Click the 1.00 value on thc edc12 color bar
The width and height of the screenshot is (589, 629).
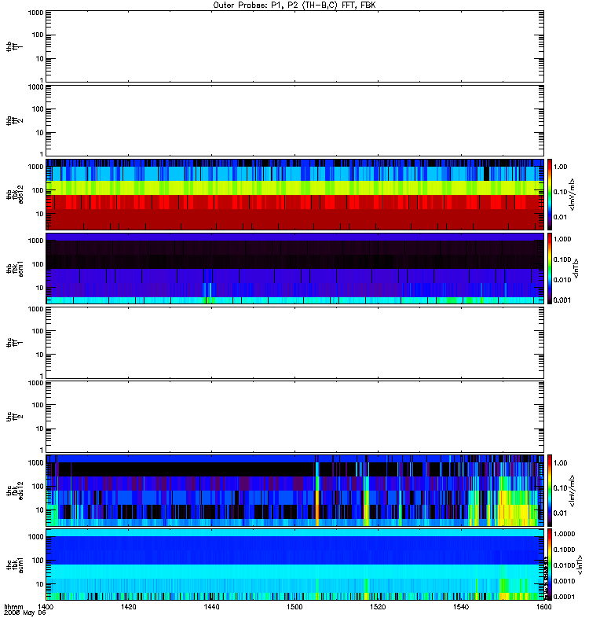pos(560,463)
